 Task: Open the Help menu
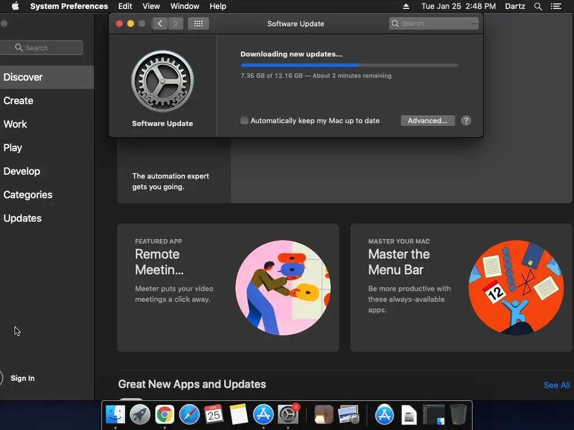click(x=218, y=6)
